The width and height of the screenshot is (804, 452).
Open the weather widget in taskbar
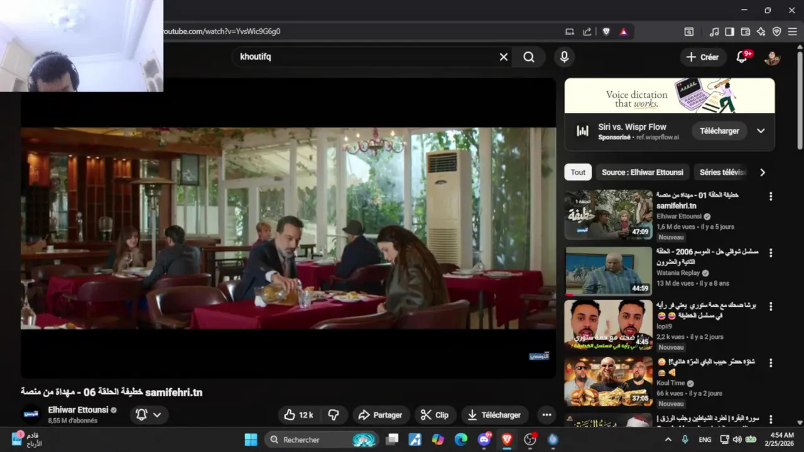[x=26, y=439]
